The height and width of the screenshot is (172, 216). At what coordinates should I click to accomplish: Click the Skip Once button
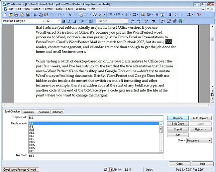[x=178, y=124]
